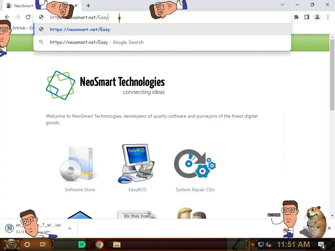Click the page vertical scrollbar thumb

click(332, 75)
